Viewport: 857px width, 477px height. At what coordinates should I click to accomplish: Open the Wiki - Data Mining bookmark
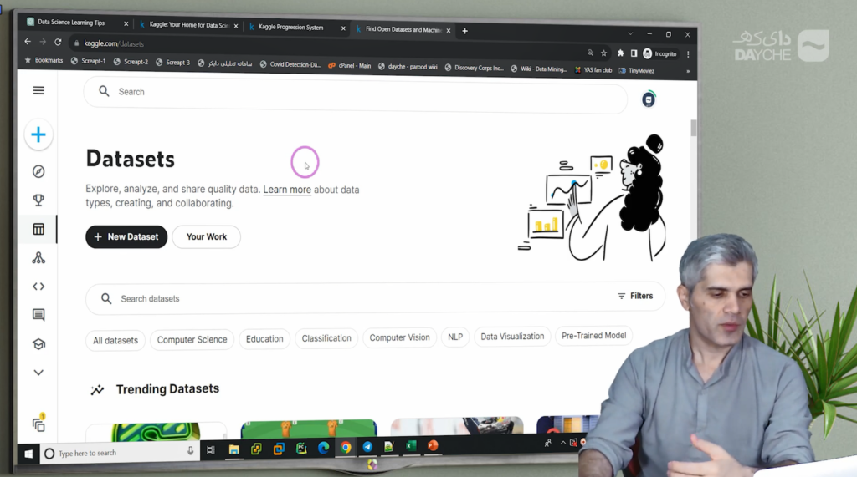coord(540,69)
